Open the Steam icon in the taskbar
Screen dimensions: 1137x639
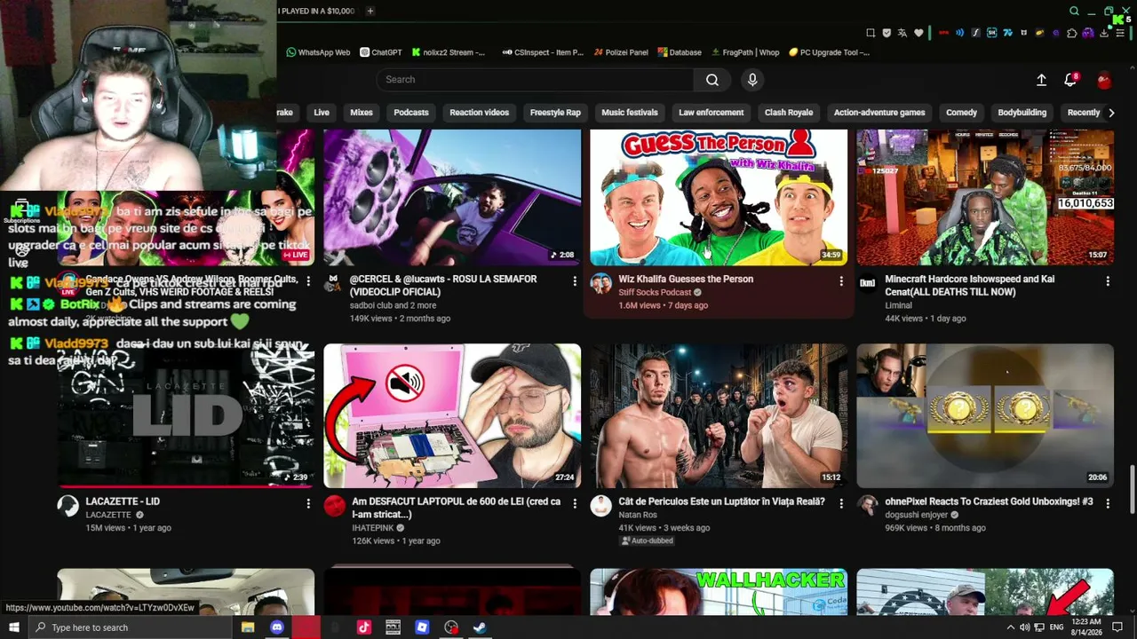click(x=480, y=627)
